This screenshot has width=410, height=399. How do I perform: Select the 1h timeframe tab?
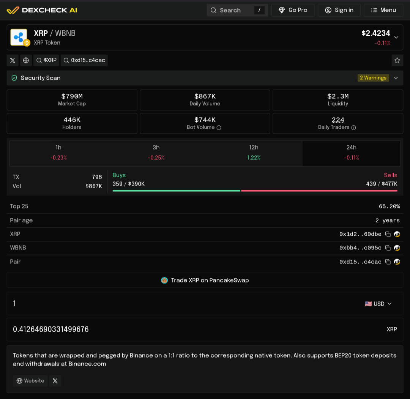pyautogui.click(x=58, y=152)
